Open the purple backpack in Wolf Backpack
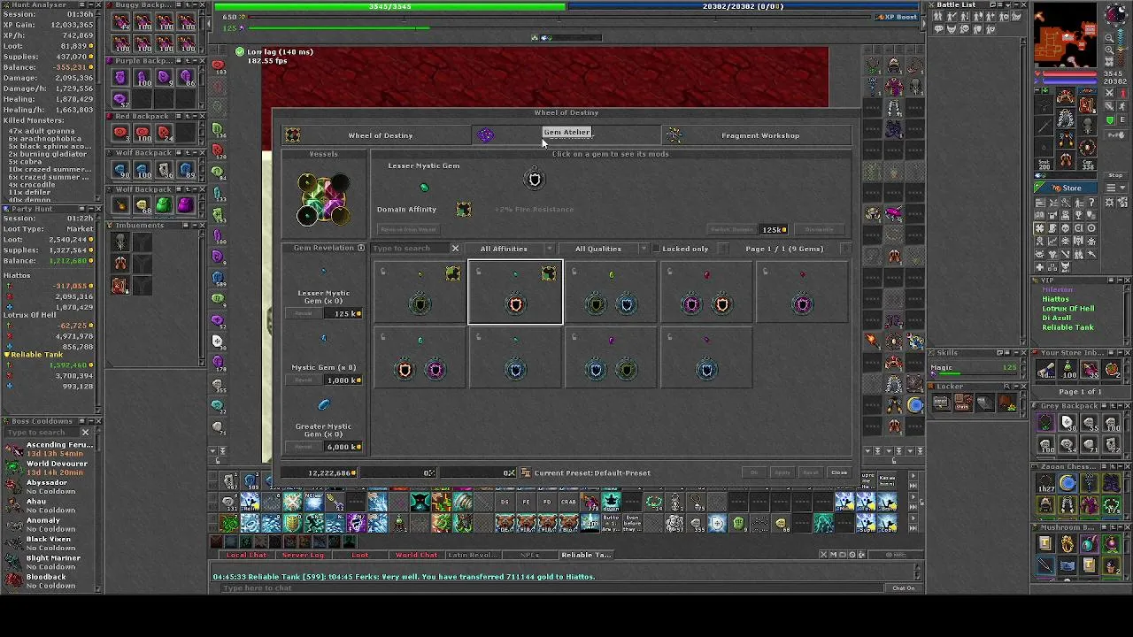The width and height of the screenshot is (1133, 637). pos(185,205)
